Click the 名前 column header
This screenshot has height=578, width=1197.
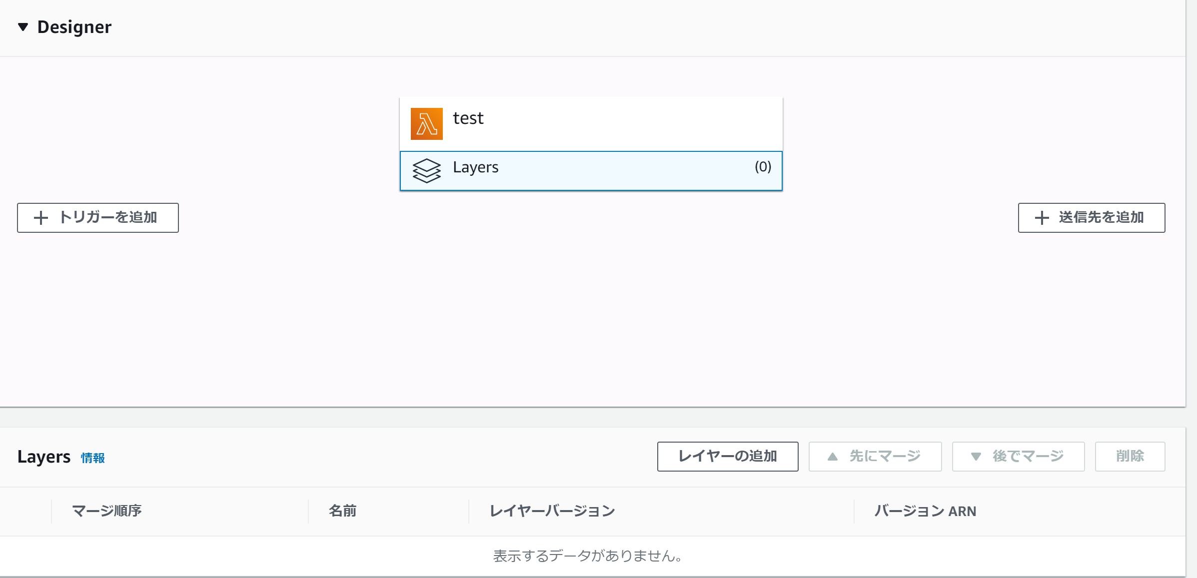(x=343, y=511)
